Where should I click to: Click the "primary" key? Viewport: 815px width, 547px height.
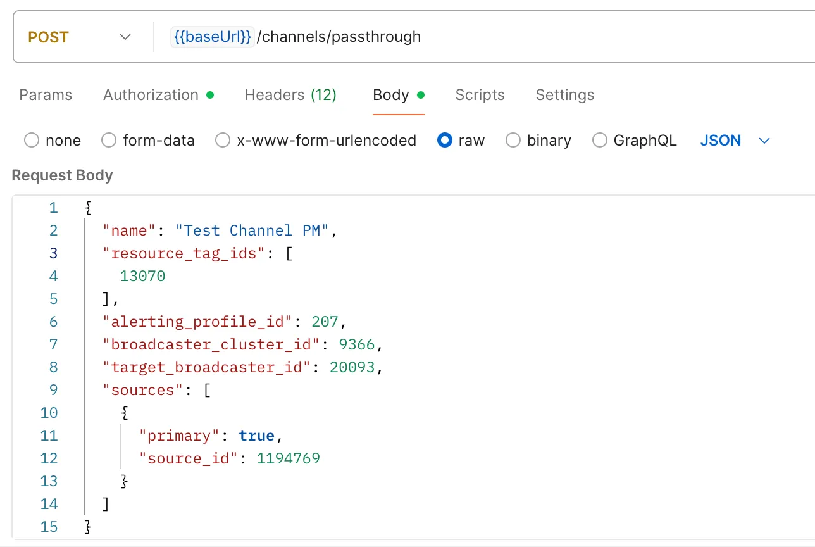click(179, 436)
